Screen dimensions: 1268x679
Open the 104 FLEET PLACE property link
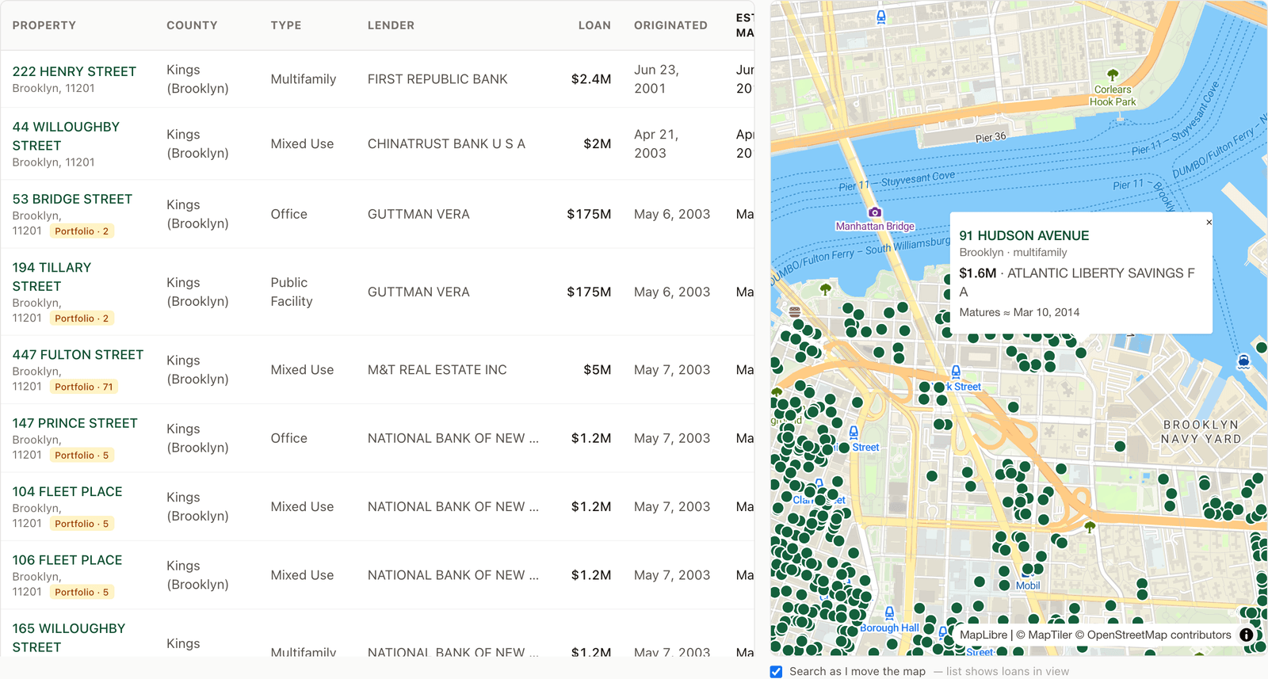coord(67,491)
